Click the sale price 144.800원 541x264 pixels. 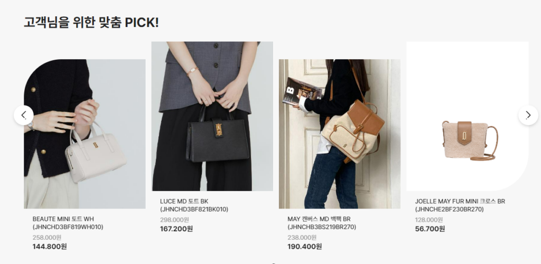pos(50,247)
